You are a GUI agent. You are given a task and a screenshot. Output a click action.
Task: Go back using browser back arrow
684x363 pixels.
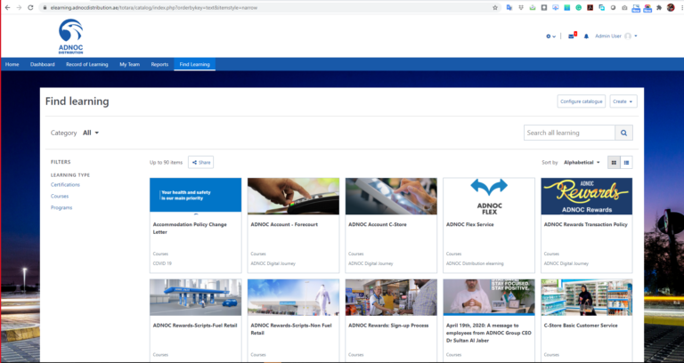[7, 7]
